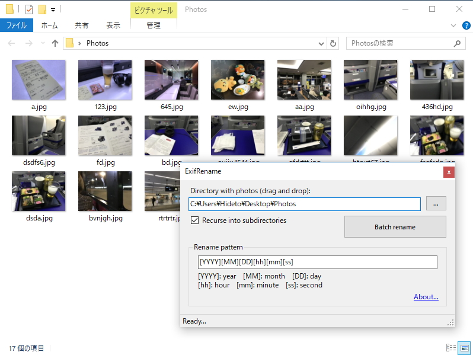Select the dsda.jpg thumbnail
The width and height of the screenshot is (473, 355).
point(39,191)
